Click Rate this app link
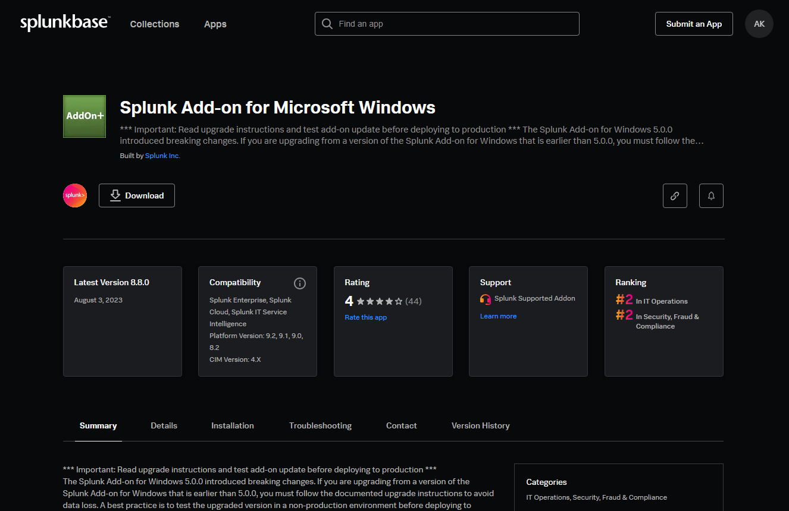This screenshot has height=511, width=789. [365, 317]
